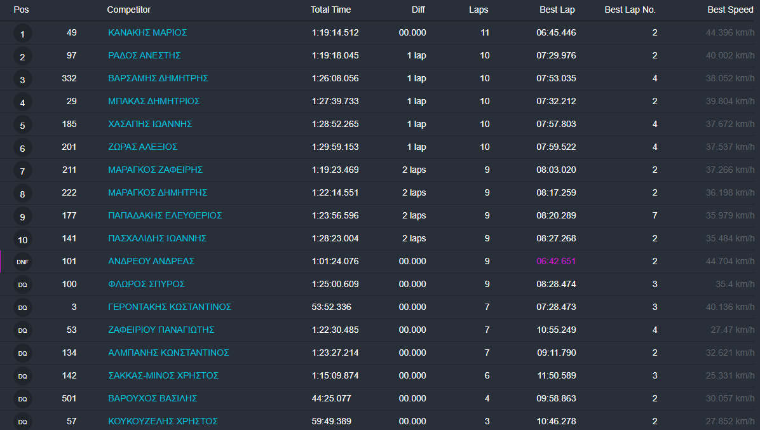Select the position 10 badge icon

22,239
